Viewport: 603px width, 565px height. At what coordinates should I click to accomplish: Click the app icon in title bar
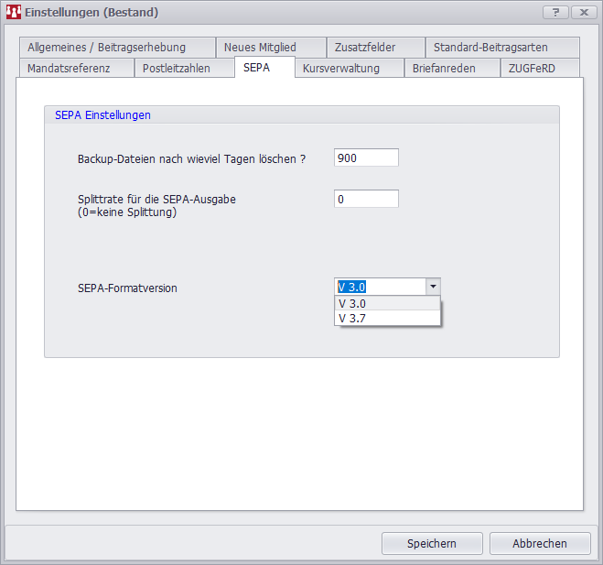pyautogui.click(x=13, y=12)
